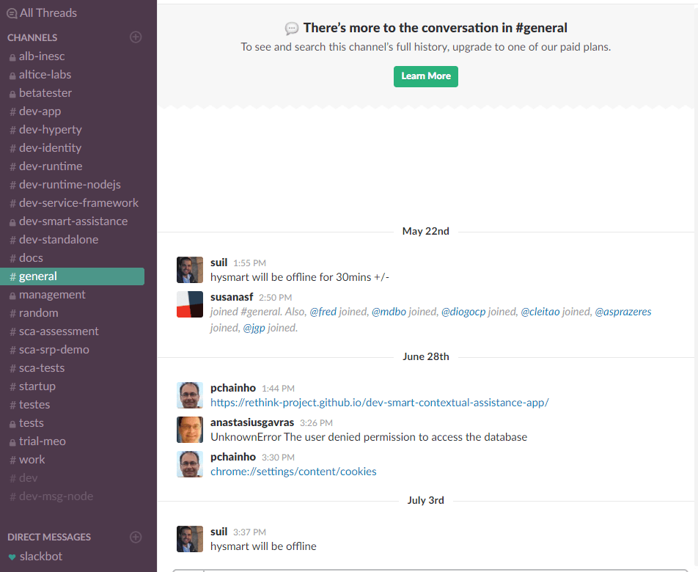Open the chrome://settings/content/cookies link

click(x=293, y=472)
